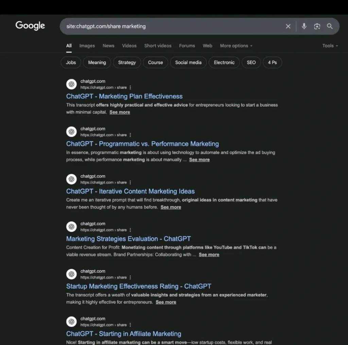Viewport: 348px width, 345px height.
Task: Click the microphone icon for voice search
Action: [303, 26]
